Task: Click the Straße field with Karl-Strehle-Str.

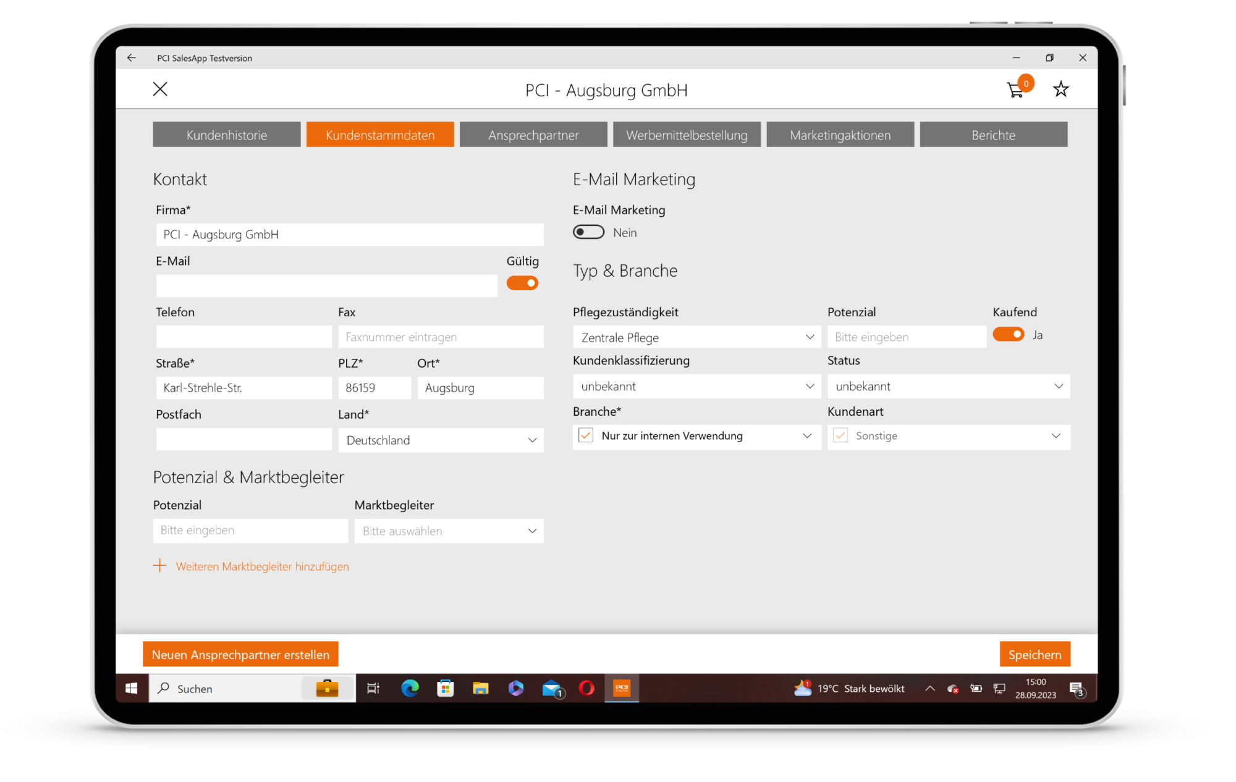Action: (244, 388)
